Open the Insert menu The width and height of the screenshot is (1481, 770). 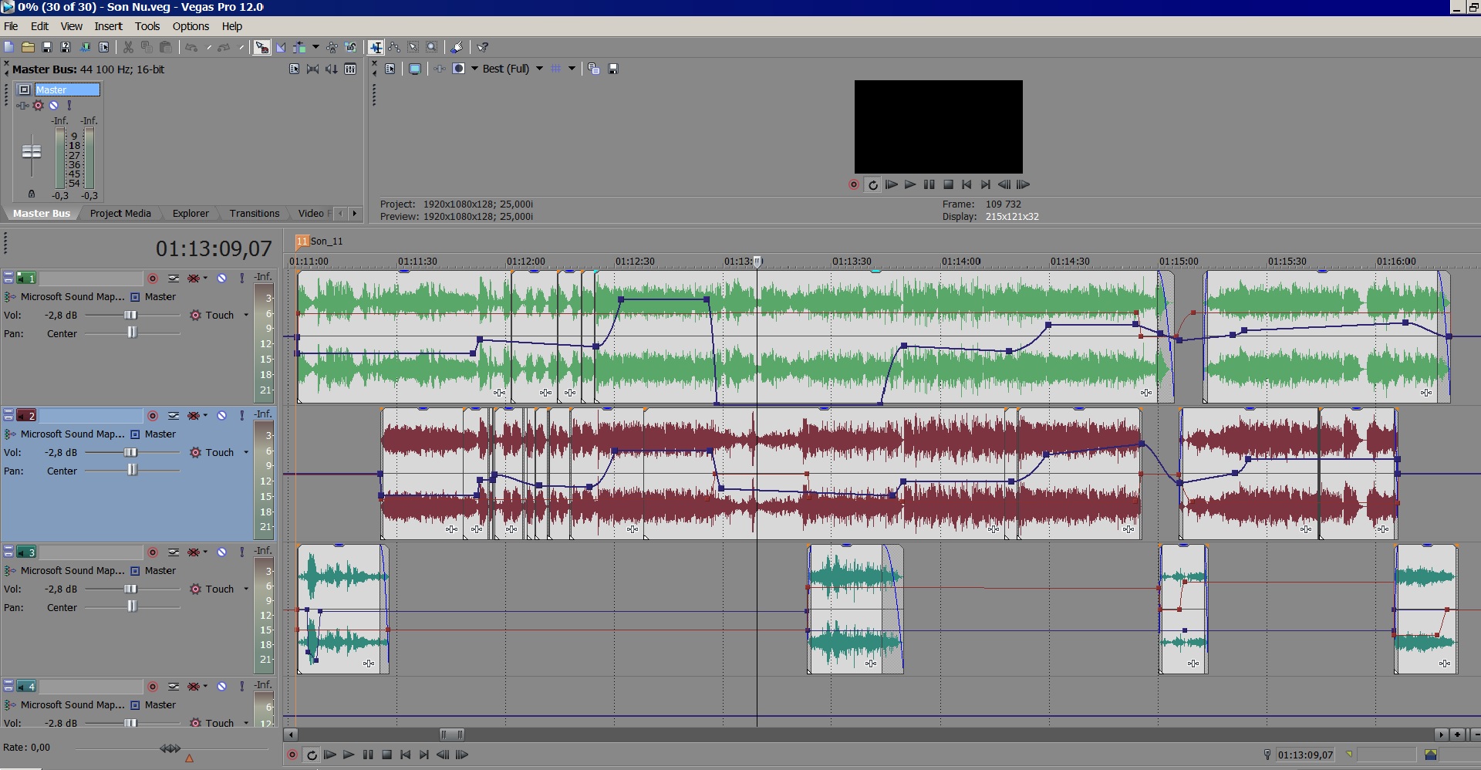pos(108,26)
